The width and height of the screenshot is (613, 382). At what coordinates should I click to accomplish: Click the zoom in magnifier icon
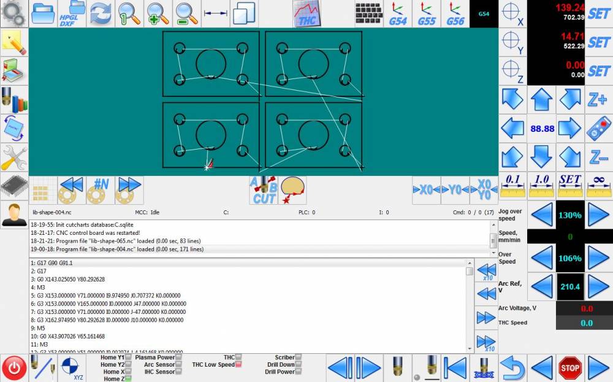click(158, 13)
